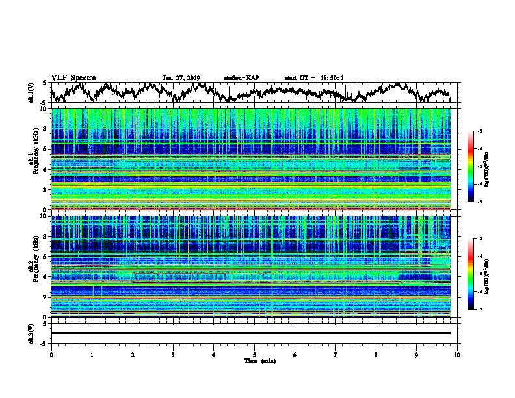
Task: Click time-axis tick label "2"
Action: pyautogui.click(x=133, y=355)
